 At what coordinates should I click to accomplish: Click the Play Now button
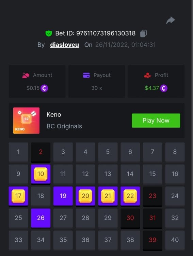coord(156,120)
